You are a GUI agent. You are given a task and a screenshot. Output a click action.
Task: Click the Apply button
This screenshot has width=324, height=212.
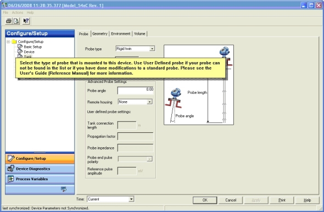pyautogui.click(x=256, y=200)
